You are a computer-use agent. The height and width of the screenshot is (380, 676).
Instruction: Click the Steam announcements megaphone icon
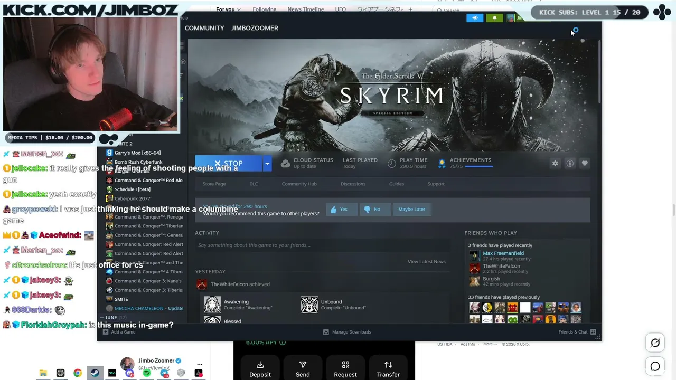pos(475,18)
